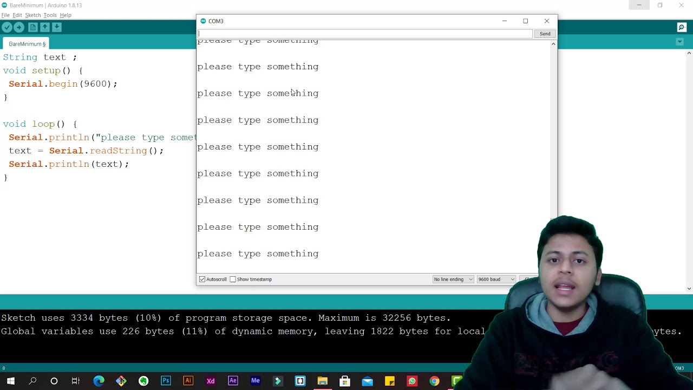Maximize the COM3 serial monitor window

click(x=525, y=21)
